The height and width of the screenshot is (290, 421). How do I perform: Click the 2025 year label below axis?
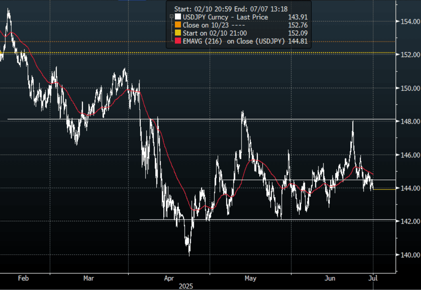[185, 286]
